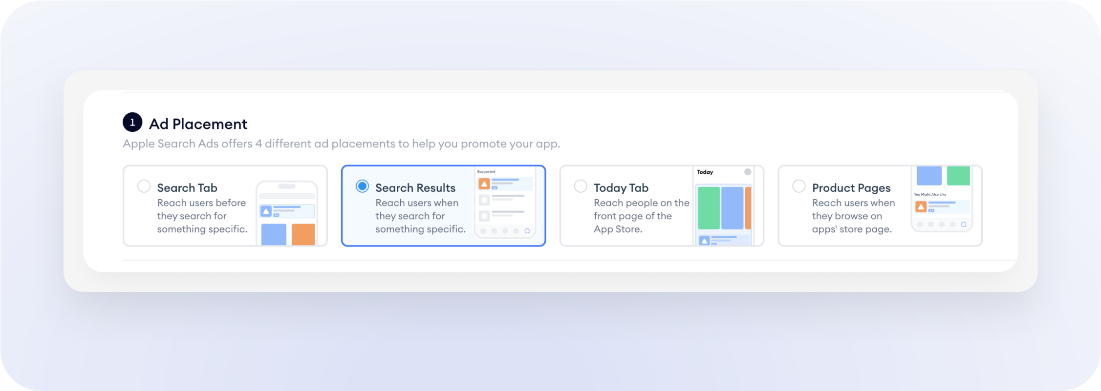Screen dimensions: 1101x391
Task: Click the Today Tab title text
Action: pos(621,188)
